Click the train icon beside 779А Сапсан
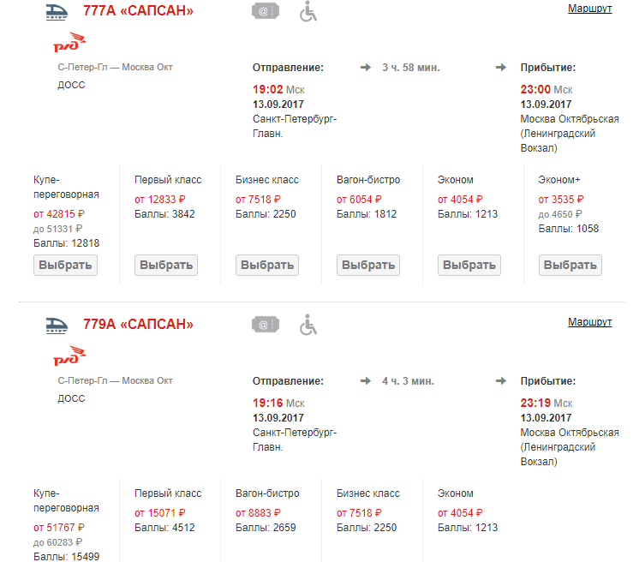This screenshot has height=562, width=639. pyautogui.click(x=58, y=325)
